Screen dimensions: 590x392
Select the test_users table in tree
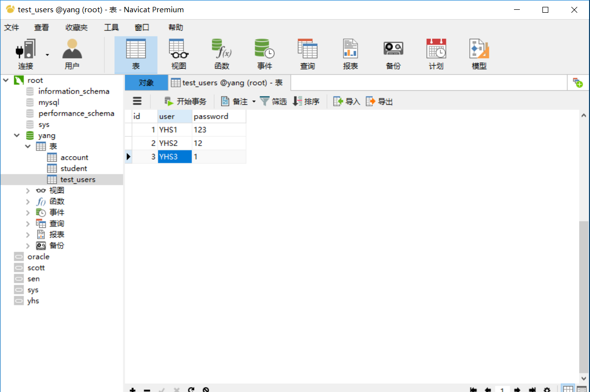(x=78, y=179)
